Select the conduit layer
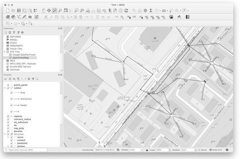Viewport: 242px width, 159px height. pos(21,140)
